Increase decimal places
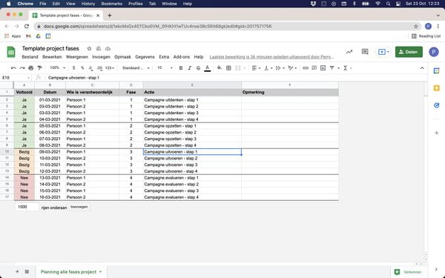The width and height of the screenshot is (445, 278). coord(99,68)
